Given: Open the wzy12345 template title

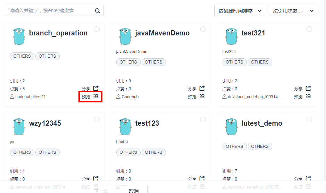Looking at the screenshot, I should tap(45, 123).
